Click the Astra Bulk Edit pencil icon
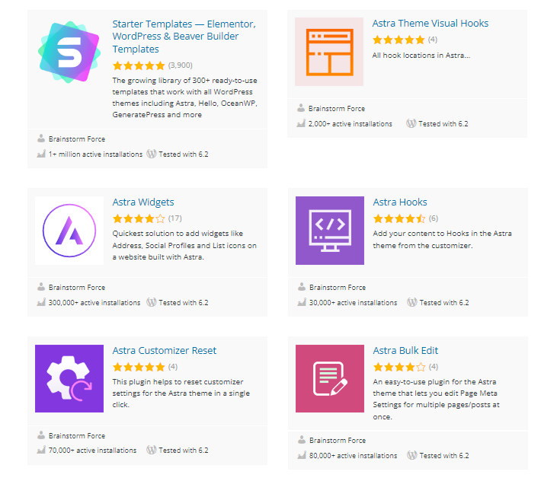This screenshot has height=481, width=541. click(x=330, y=378)
